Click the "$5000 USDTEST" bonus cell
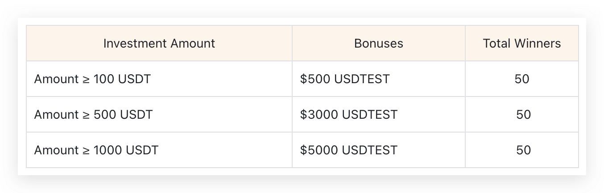 pyautogui.click(x=348, y=150)
